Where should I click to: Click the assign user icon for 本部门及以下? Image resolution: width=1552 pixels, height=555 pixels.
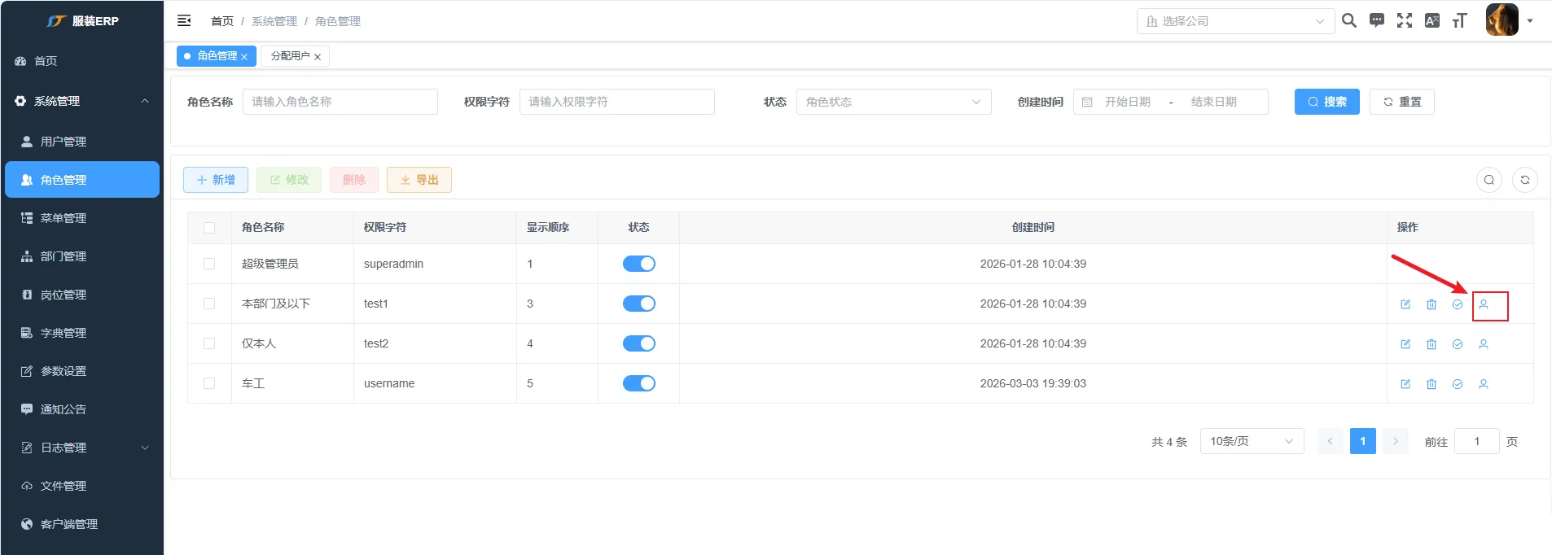click(1483, 304)
